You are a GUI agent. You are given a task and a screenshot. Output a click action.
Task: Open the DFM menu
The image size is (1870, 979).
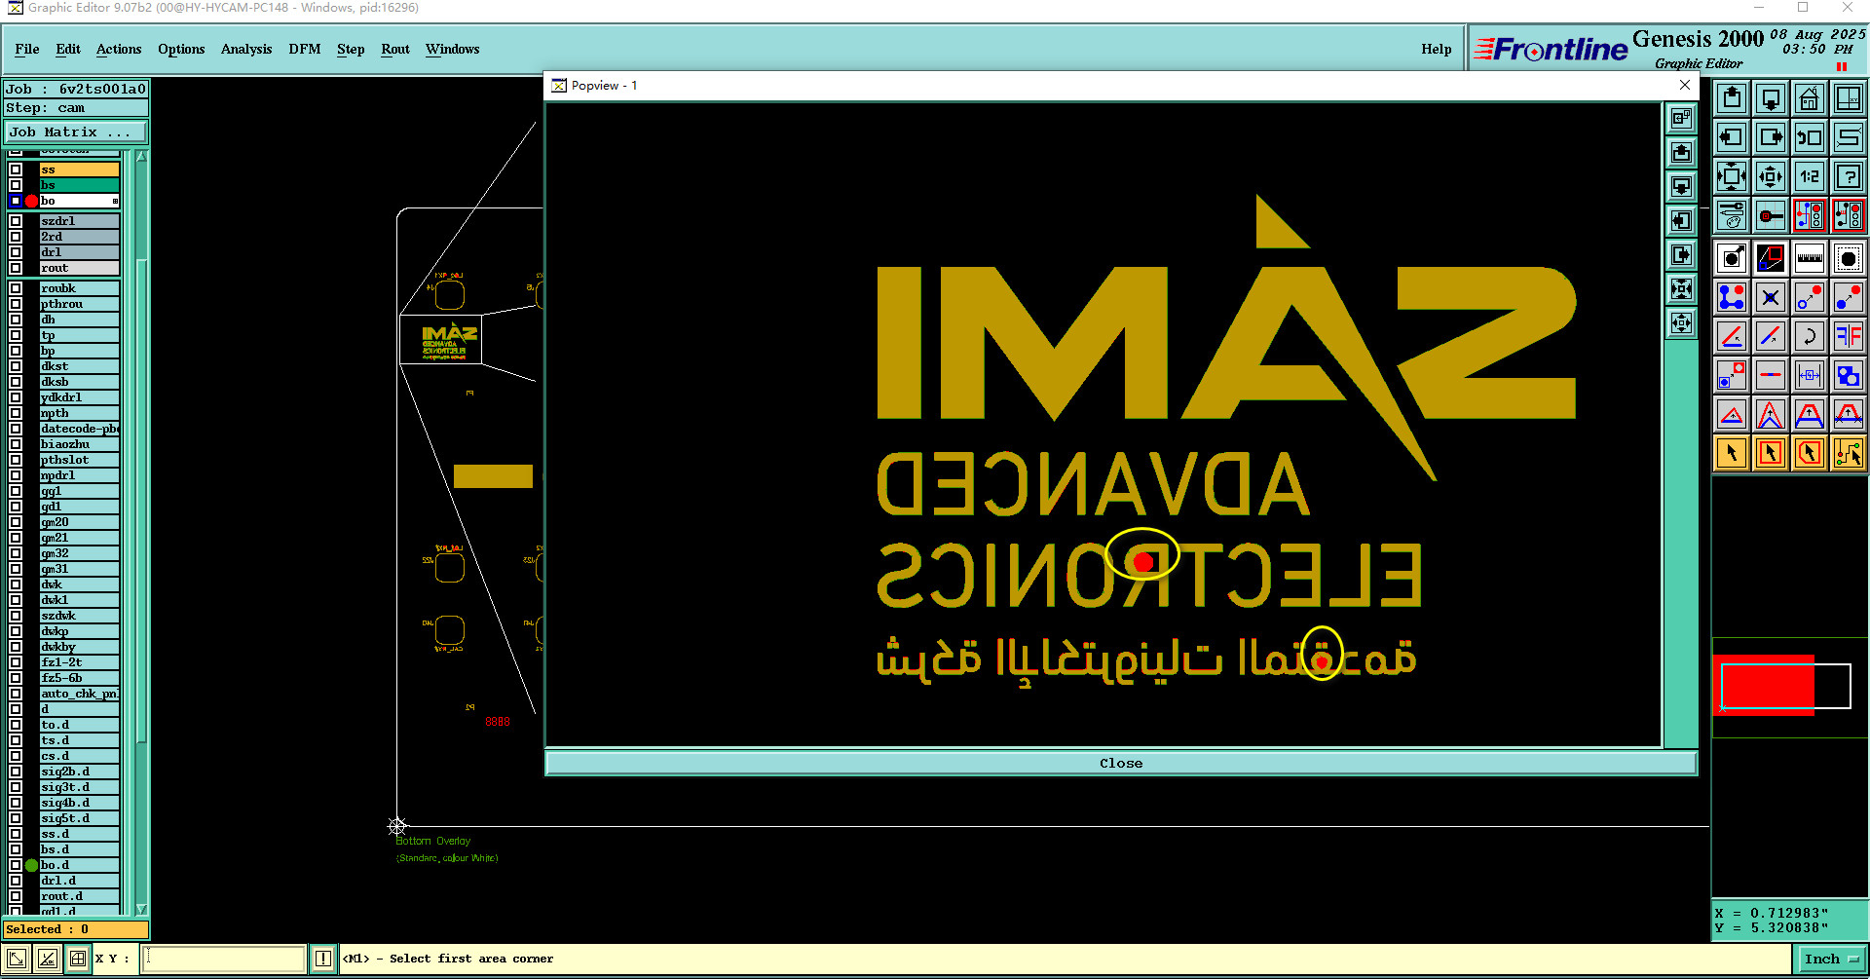coord(305,49)
